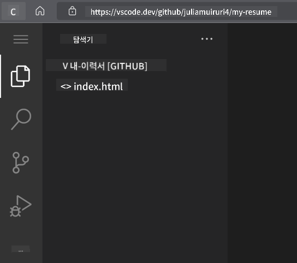Go to the browser home page icon
The image size is (297, 263).
click(x=40, y=11)
